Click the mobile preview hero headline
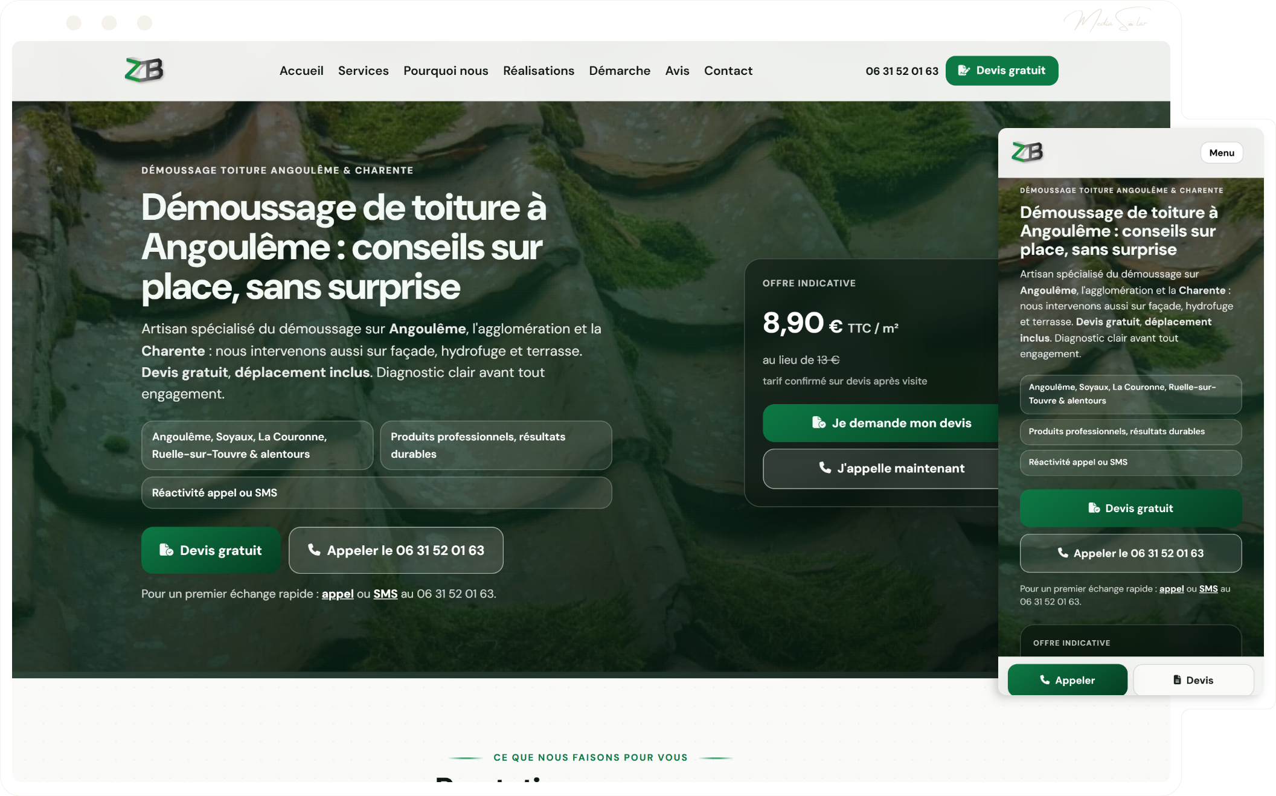This screenshot has height=796, width=1276. click(x=1118, y=231)
